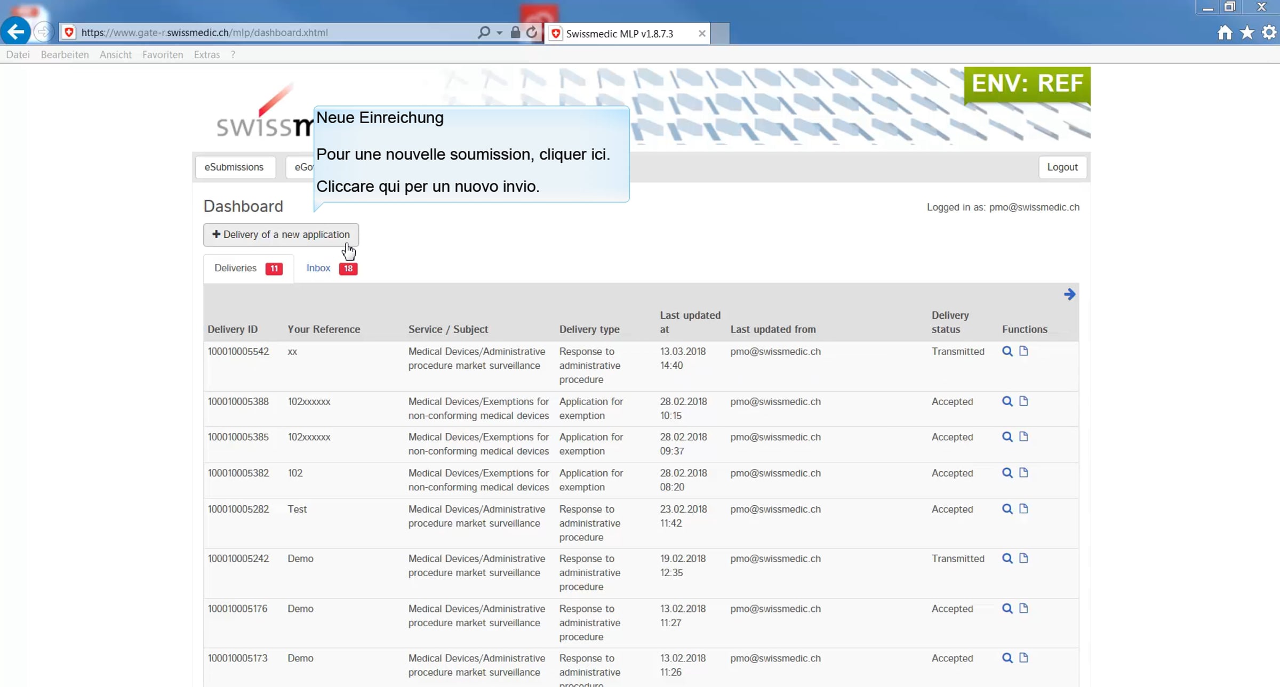Open the Datei menu
Screen dimensions: 1280x687
tap(18, 54)
